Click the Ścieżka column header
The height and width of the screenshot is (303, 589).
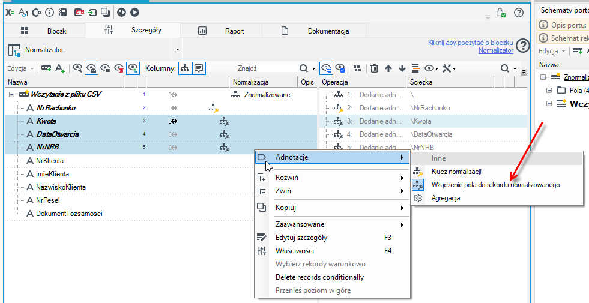(x=450, y=82)
